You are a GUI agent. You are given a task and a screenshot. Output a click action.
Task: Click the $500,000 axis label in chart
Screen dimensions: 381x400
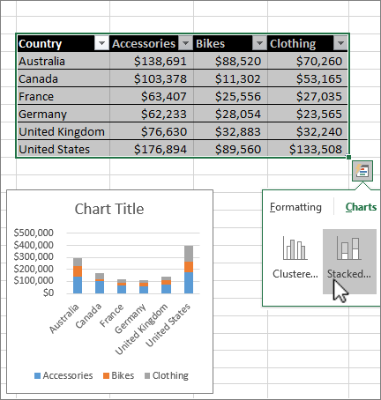34,233
